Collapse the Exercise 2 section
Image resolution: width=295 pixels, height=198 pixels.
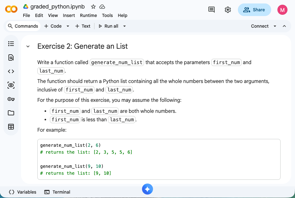[x=28, y=47]
